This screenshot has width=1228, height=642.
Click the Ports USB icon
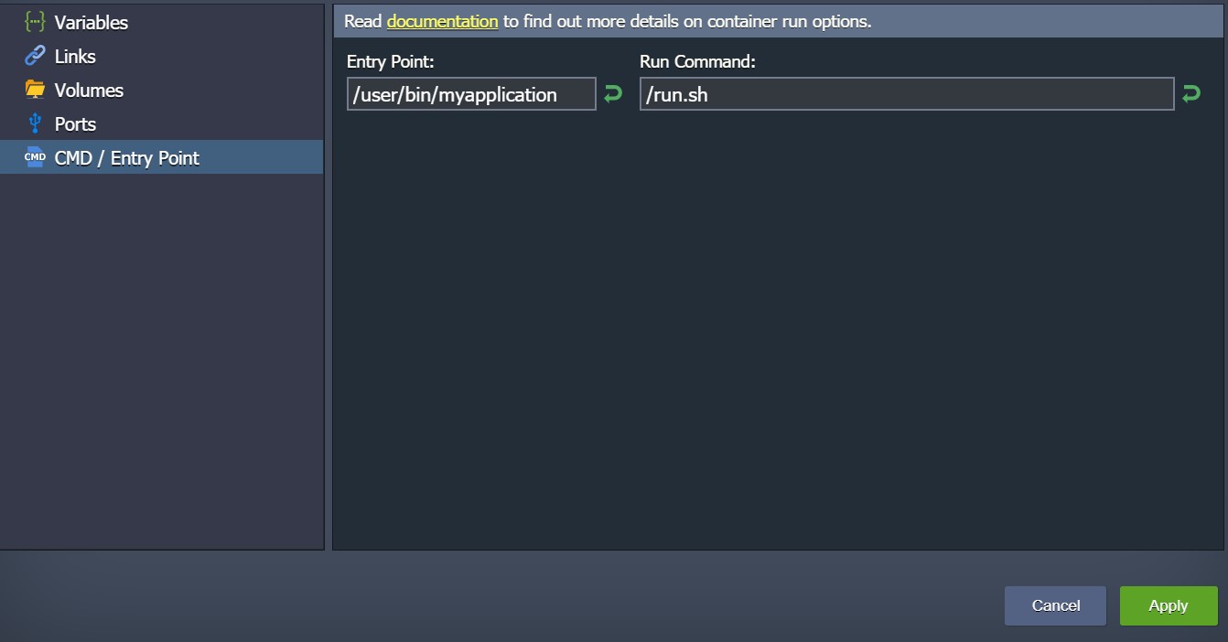click(35, 123)
